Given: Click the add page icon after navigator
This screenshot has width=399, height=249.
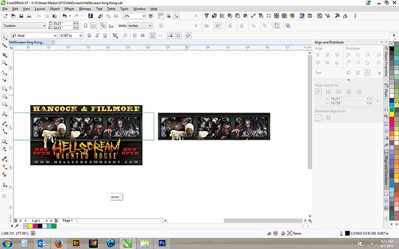Looking at the screenshot, I should (x=56, y=221).
